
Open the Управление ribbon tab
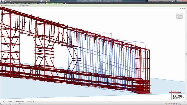33,3
